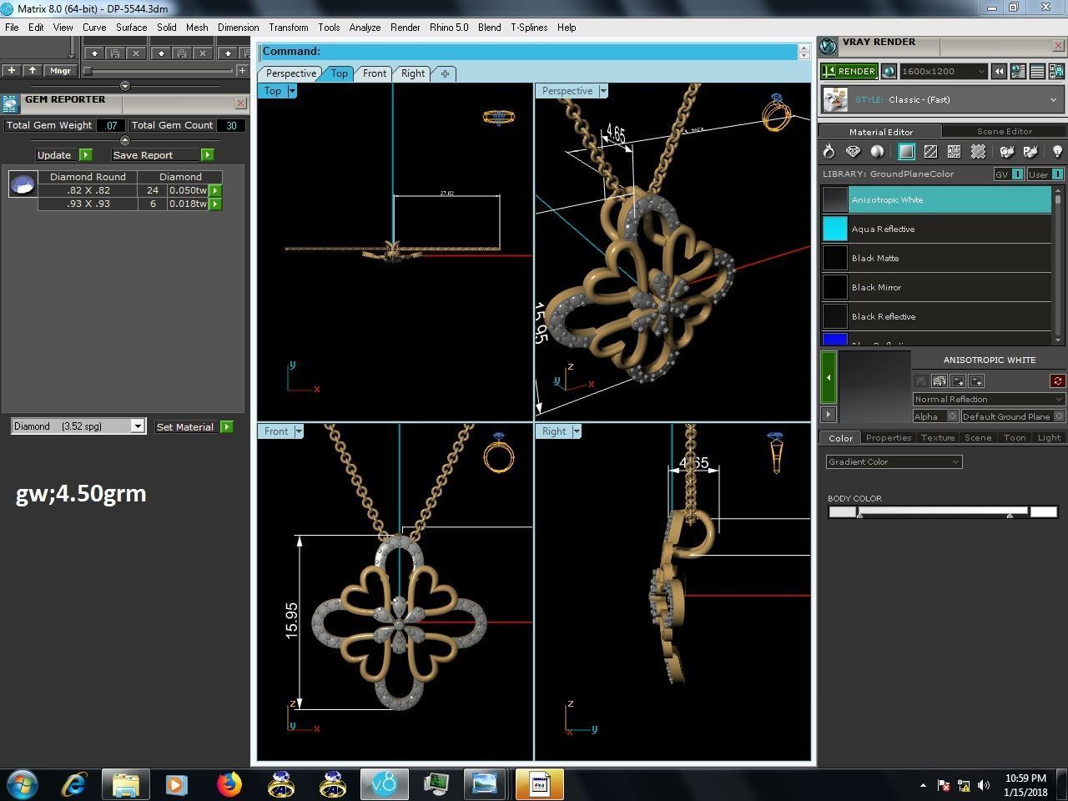Screen dimensions: 1068x801
Task: Click the render preview sphere icon
Action: tap(889, 72)
